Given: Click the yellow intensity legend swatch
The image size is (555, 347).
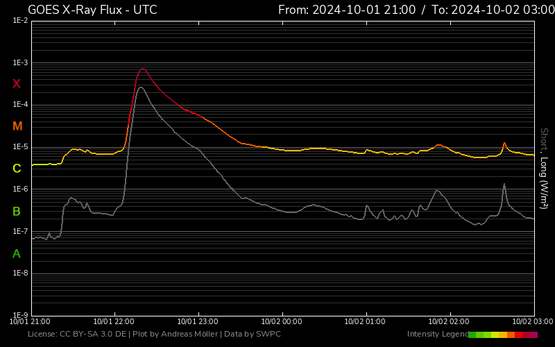Looking at the screenshot, I should click(x=495, y=335).
